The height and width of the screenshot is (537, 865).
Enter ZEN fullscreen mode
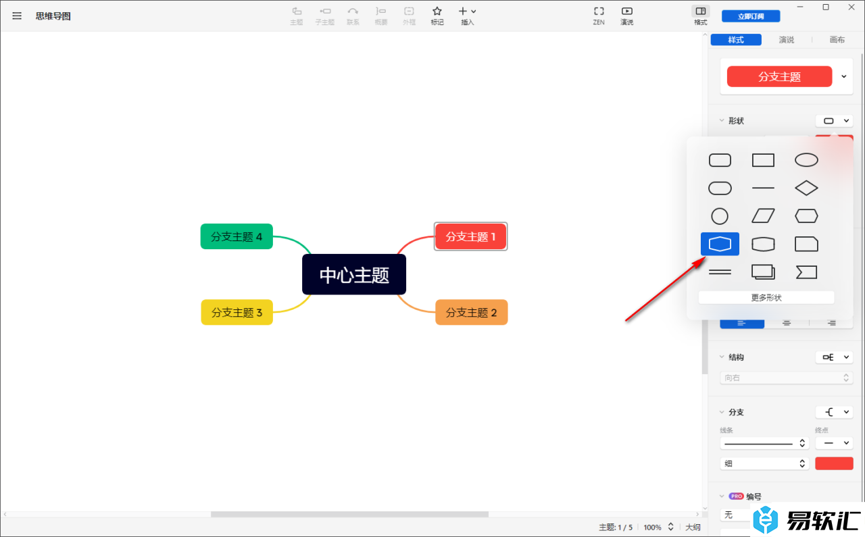pos(599,16)
